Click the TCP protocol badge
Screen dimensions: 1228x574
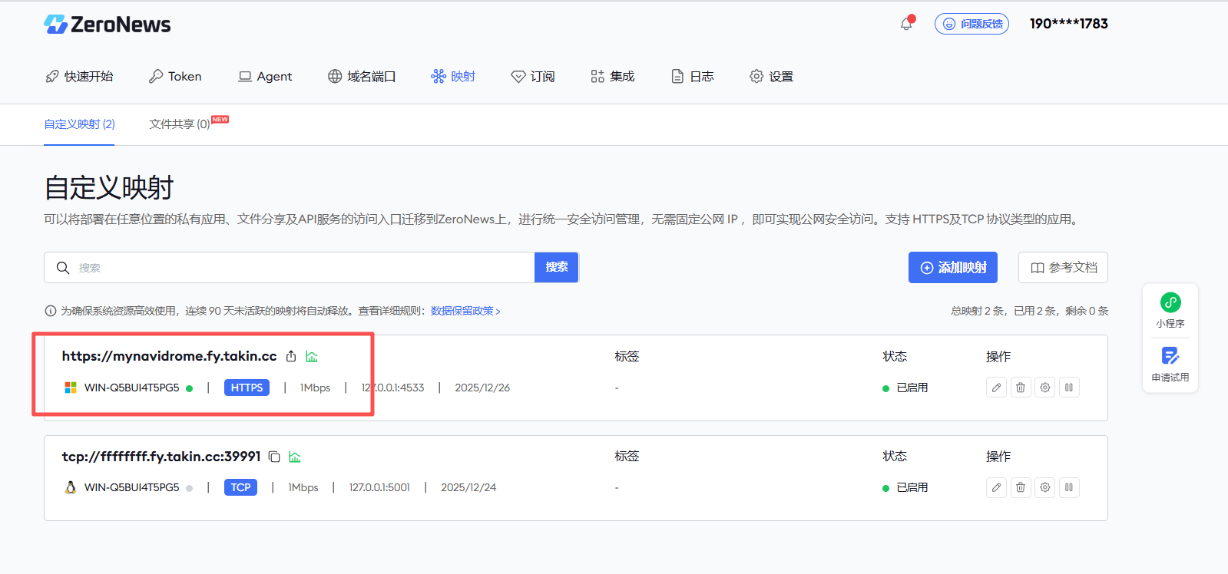point(240,487)
